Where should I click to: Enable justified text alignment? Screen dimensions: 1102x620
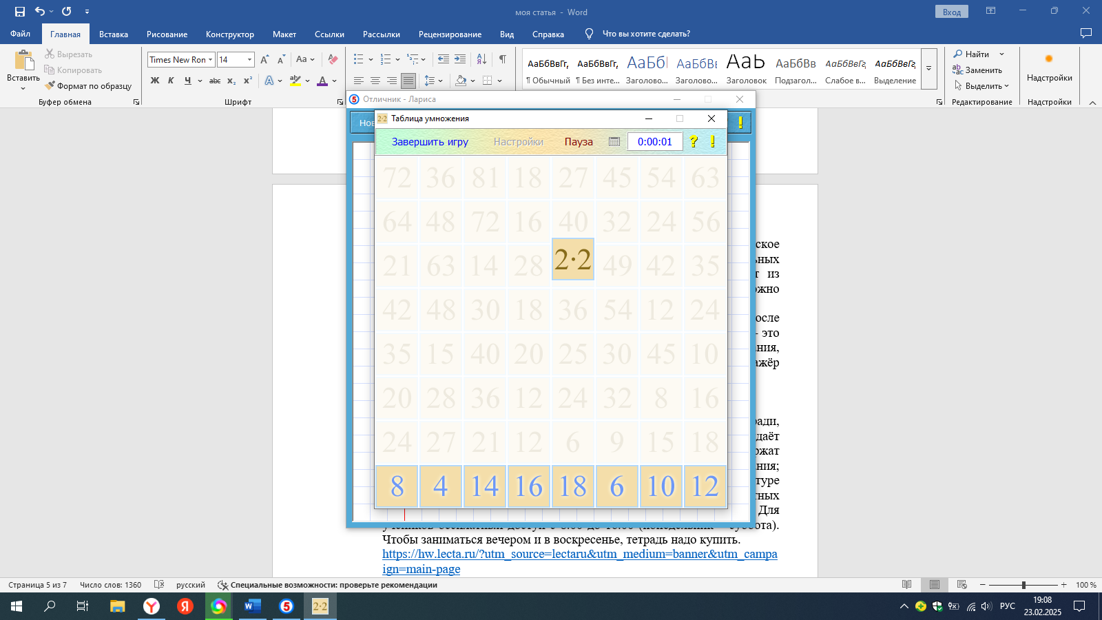click(x=408, y=81)
